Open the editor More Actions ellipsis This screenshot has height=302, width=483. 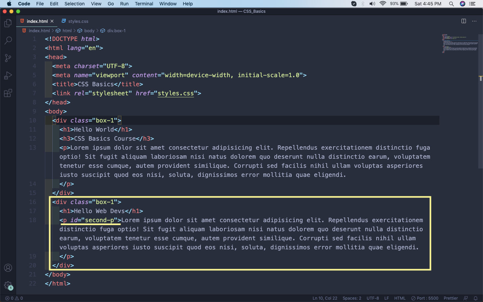pyautogui.click(x=474, y=21)
